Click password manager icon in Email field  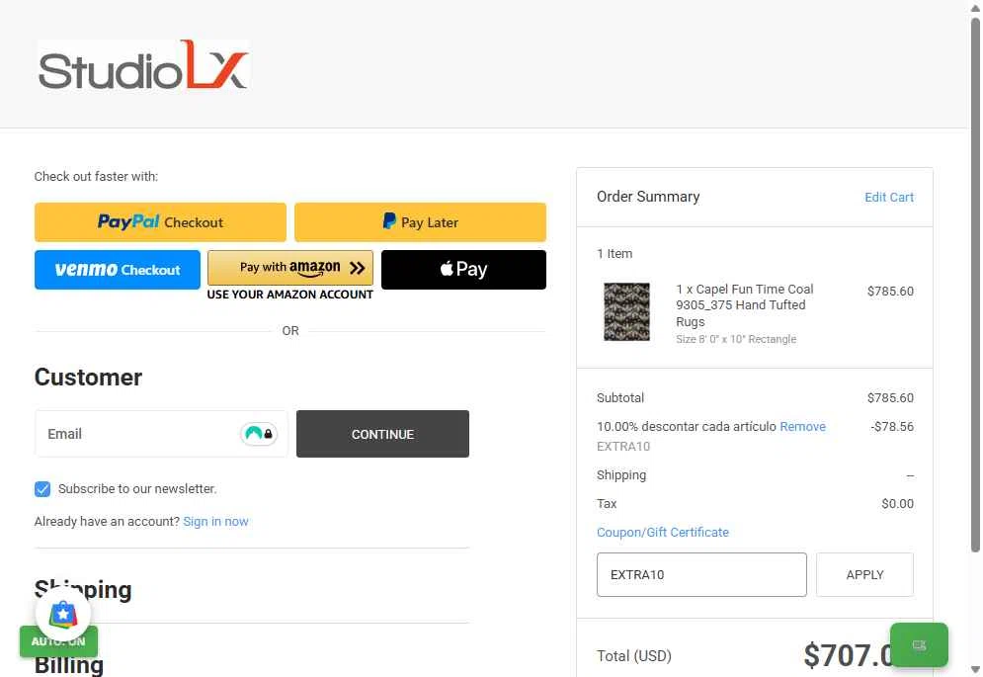259,434
